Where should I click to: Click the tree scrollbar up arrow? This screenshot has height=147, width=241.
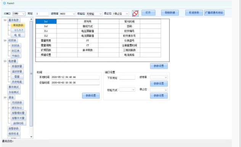coord(31,19)
